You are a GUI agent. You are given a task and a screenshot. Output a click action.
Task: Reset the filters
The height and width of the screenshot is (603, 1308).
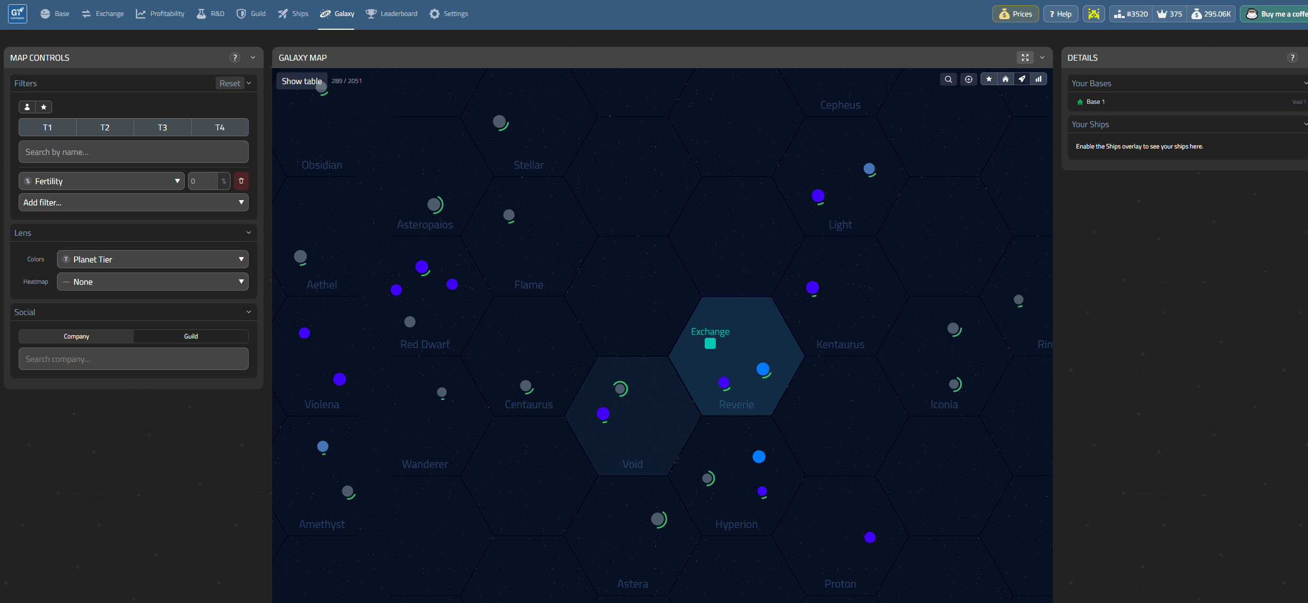[x=230, y=83]
